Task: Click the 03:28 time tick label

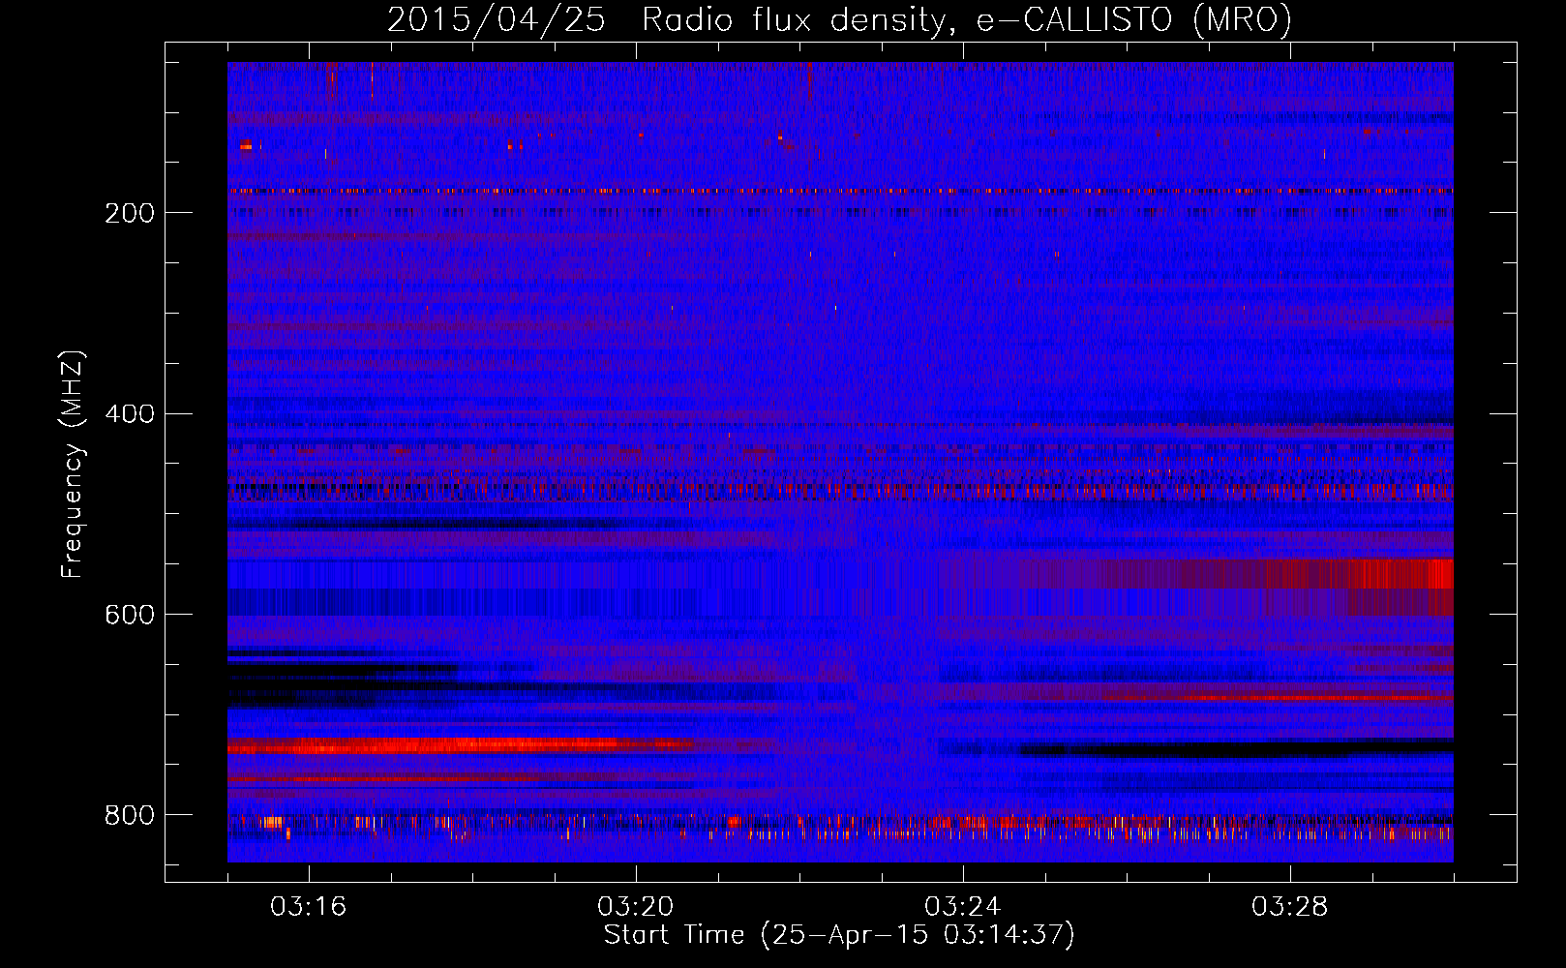Action: coord(1289,907)
